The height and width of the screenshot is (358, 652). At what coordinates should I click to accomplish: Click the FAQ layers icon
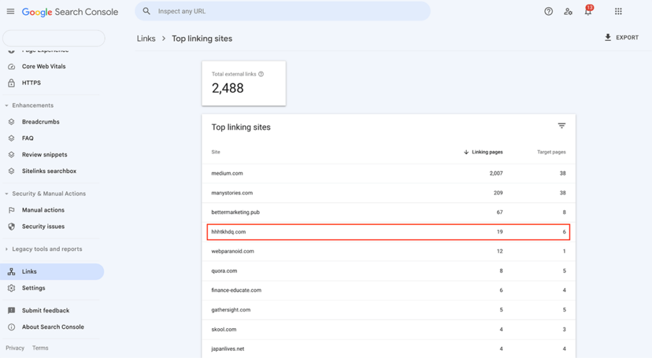(11, 138)
